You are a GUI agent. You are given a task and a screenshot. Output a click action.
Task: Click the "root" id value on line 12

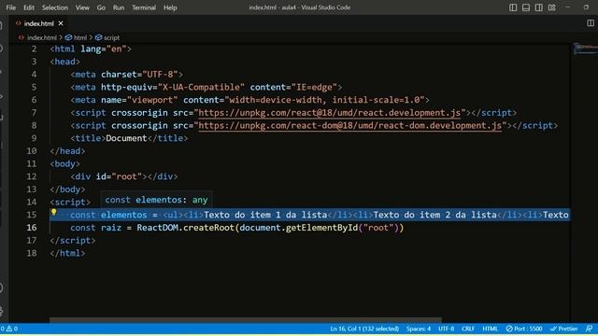(127, 176)
